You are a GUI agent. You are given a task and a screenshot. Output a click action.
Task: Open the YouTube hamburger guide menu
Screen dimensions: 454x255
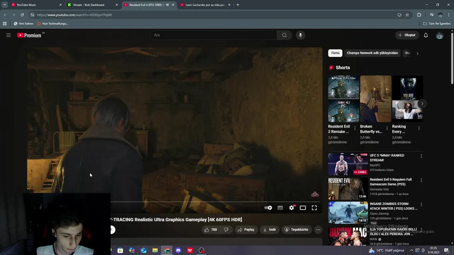[x=9, y=35]
